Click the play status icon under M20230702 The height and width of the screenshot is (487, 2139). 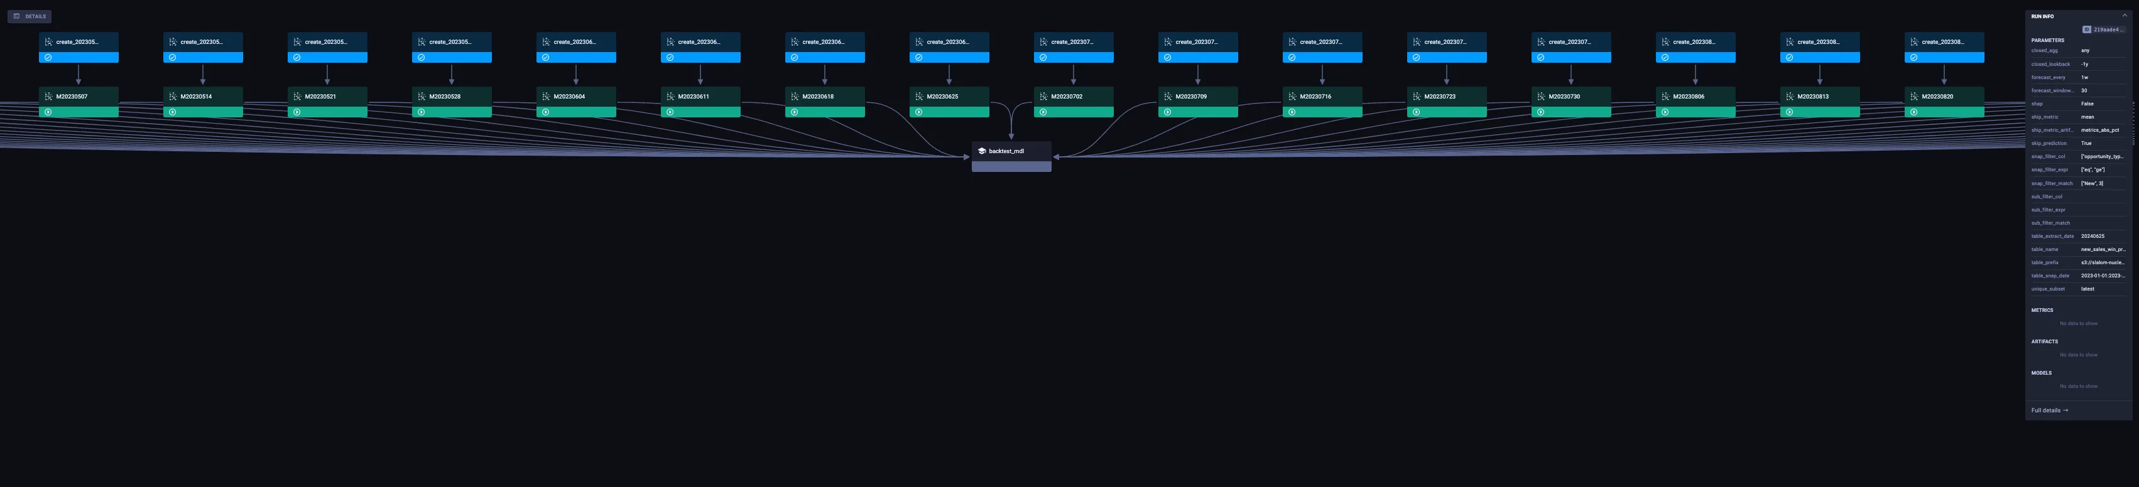pyautogui.click(x=1043, y=112)
